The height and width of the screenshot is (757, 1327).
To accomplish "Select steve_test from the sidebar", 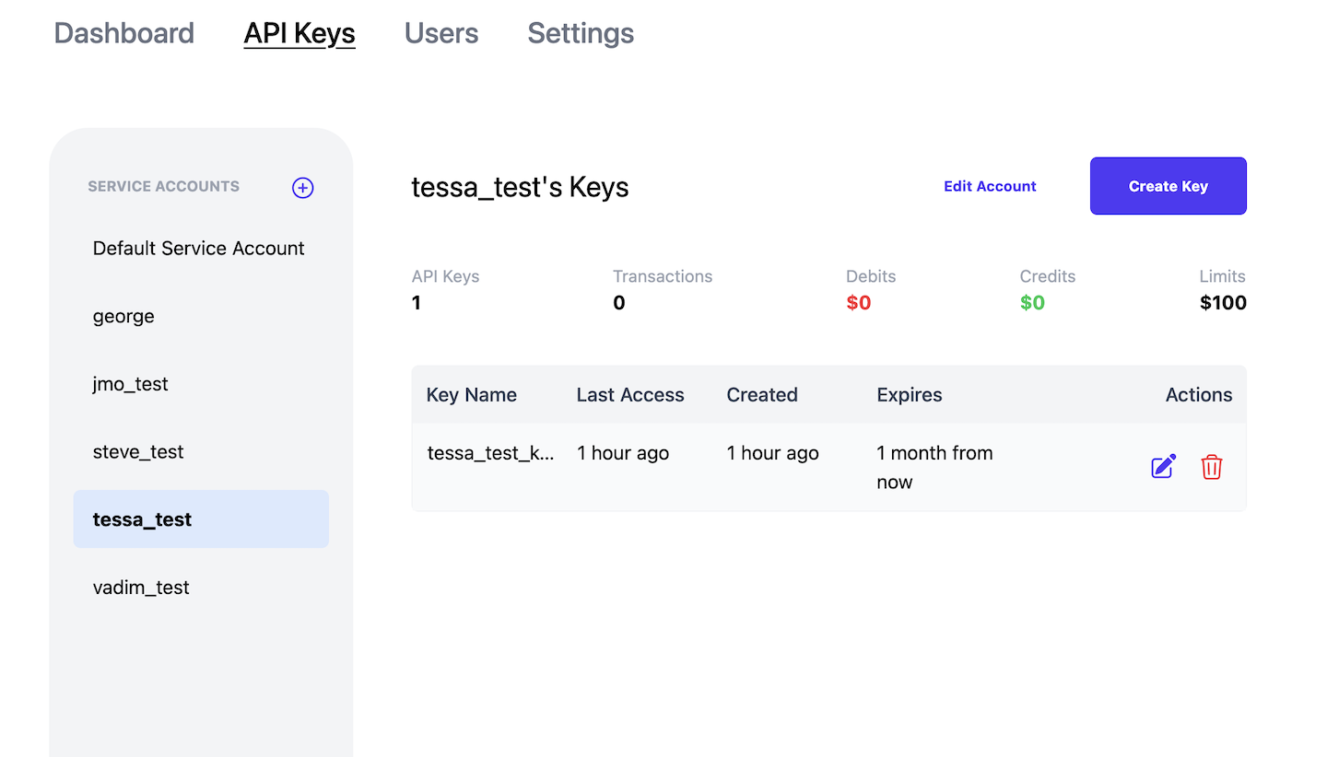I will [138, 451].
